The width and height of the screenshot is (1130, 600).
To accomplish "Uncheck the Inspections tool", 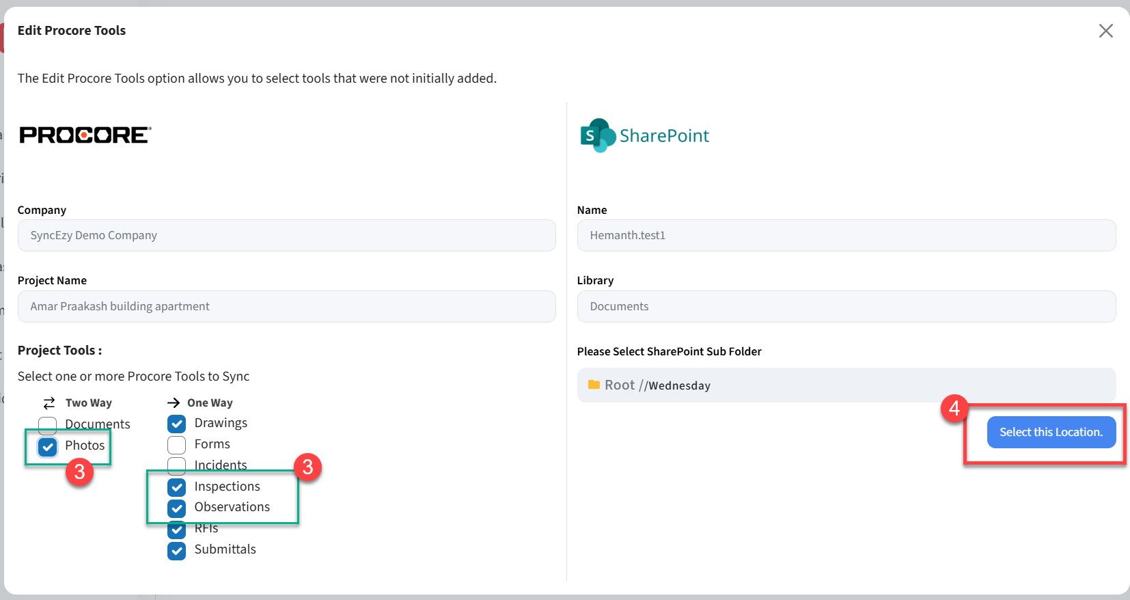I will 177,487.
